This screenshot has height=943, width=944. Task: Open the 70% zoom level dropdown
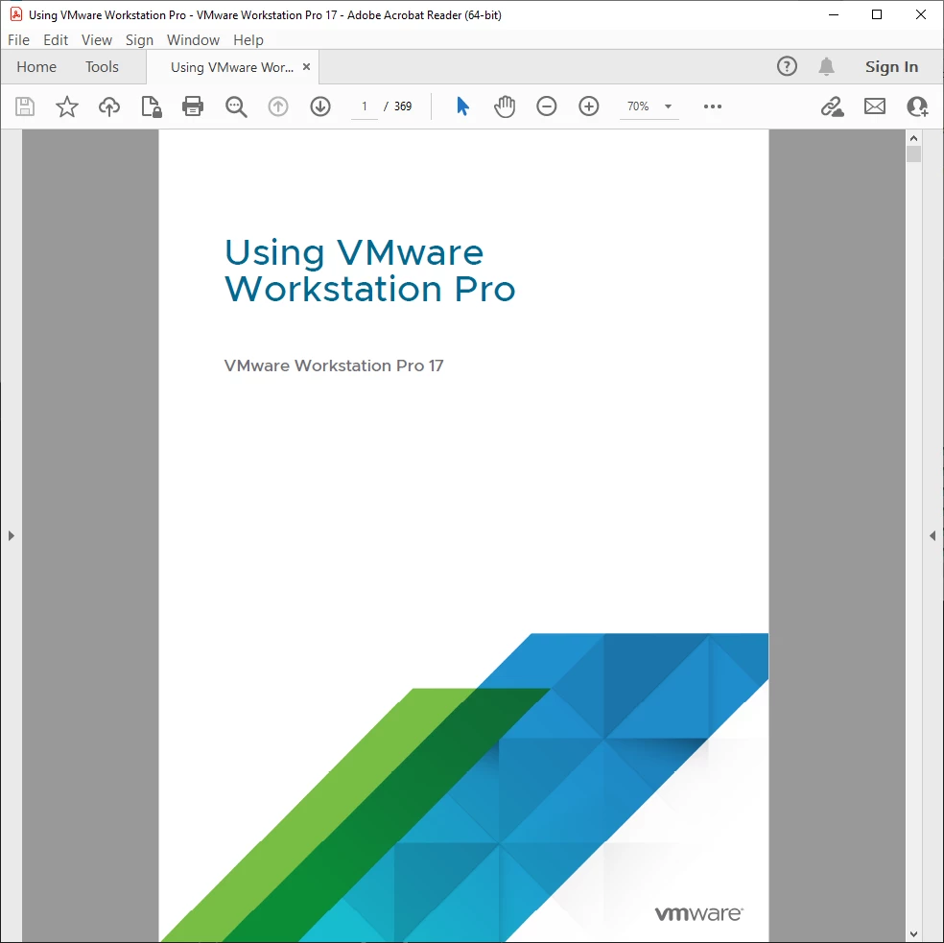[668, 106]
